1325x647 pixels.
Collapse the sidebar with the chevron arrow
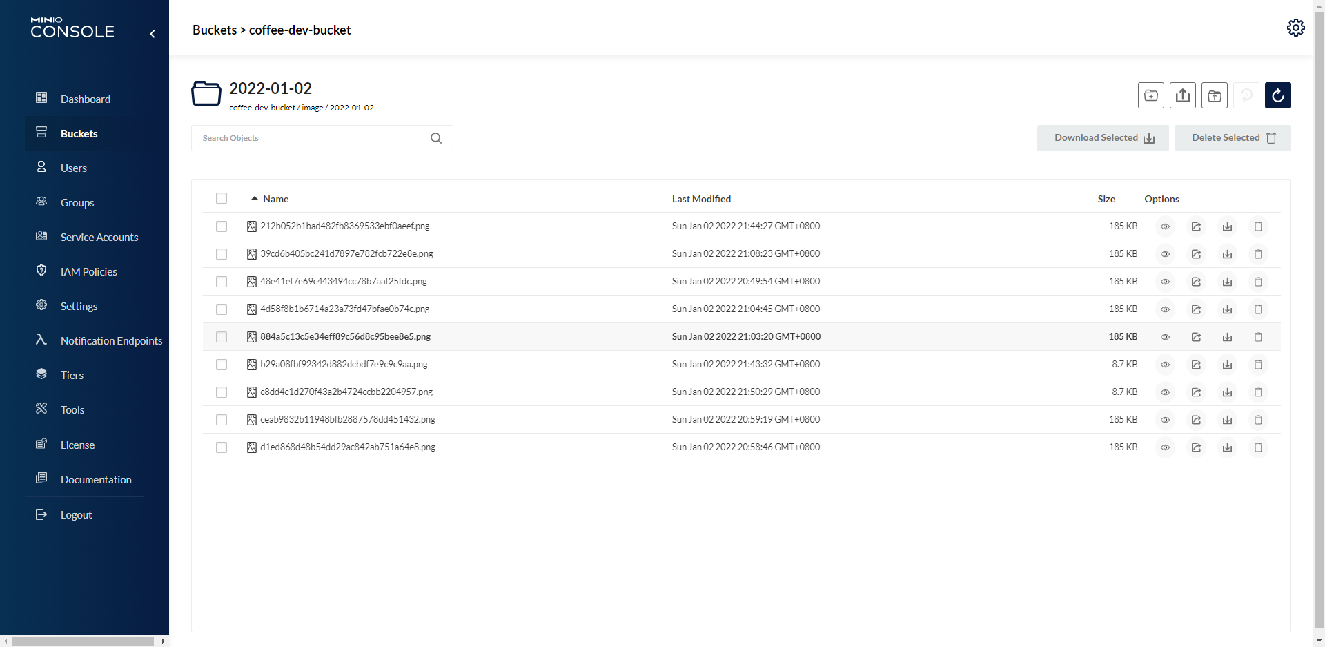pos(153,33)
